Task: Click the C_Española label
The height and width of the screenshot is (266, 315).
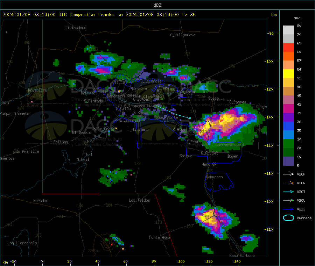Action: [151, 81]
